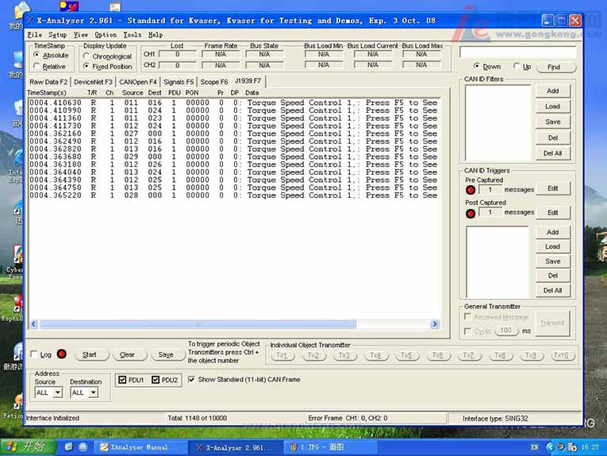The image size is (607, 456).
Task: Toggle the PDU2 checkbox
Action: coord(156,380)
